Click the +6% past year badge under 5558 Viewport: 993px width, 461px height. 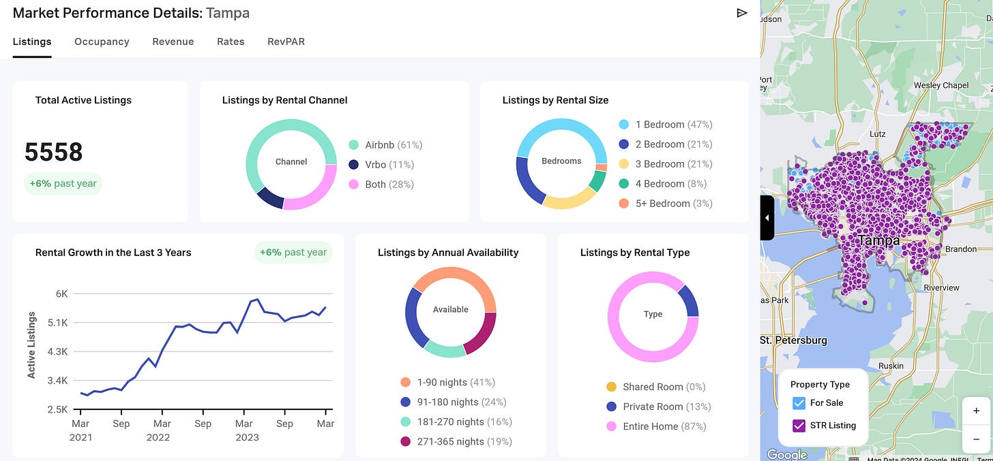63,184
